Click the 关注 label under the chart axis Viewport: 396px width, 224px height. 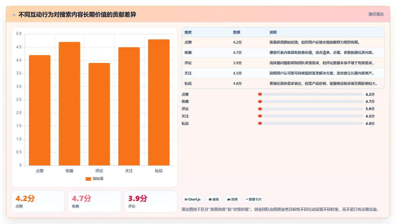(129, 171)
